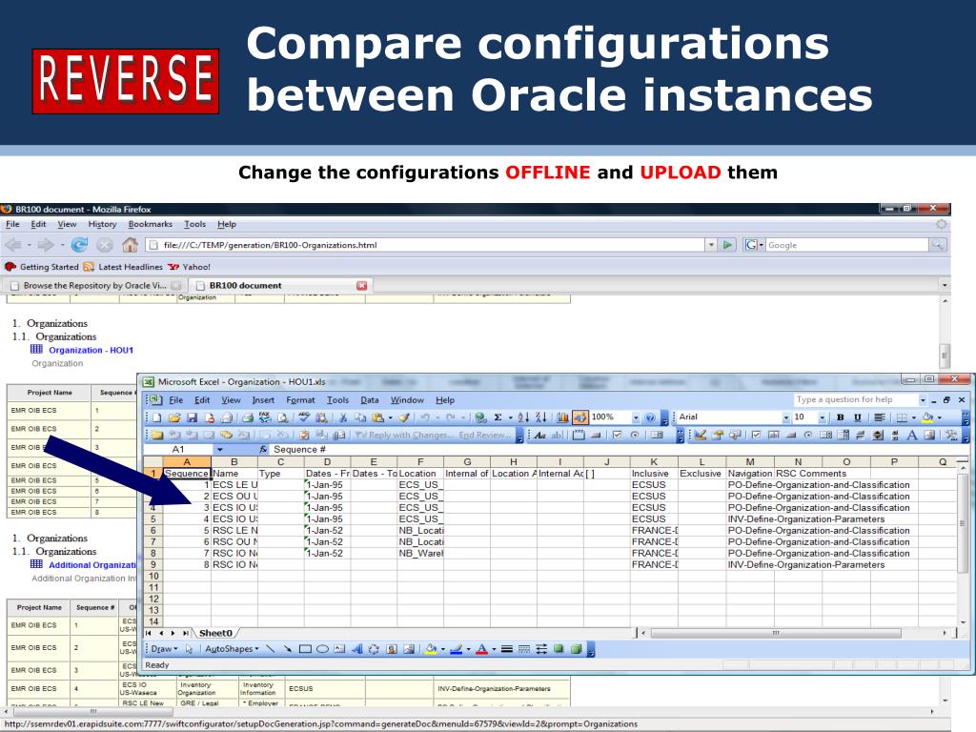
Task: Open the Excel Format menu
Action: click(x=300, y=400)
